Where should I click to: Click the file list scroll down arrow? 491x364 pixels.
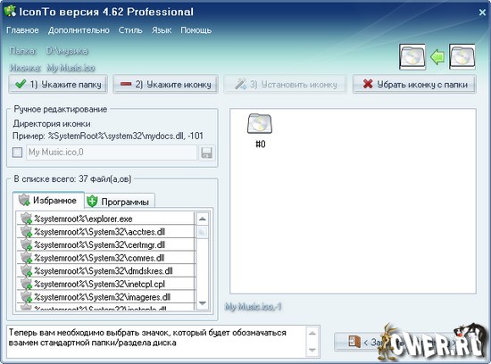coord(203,303)
